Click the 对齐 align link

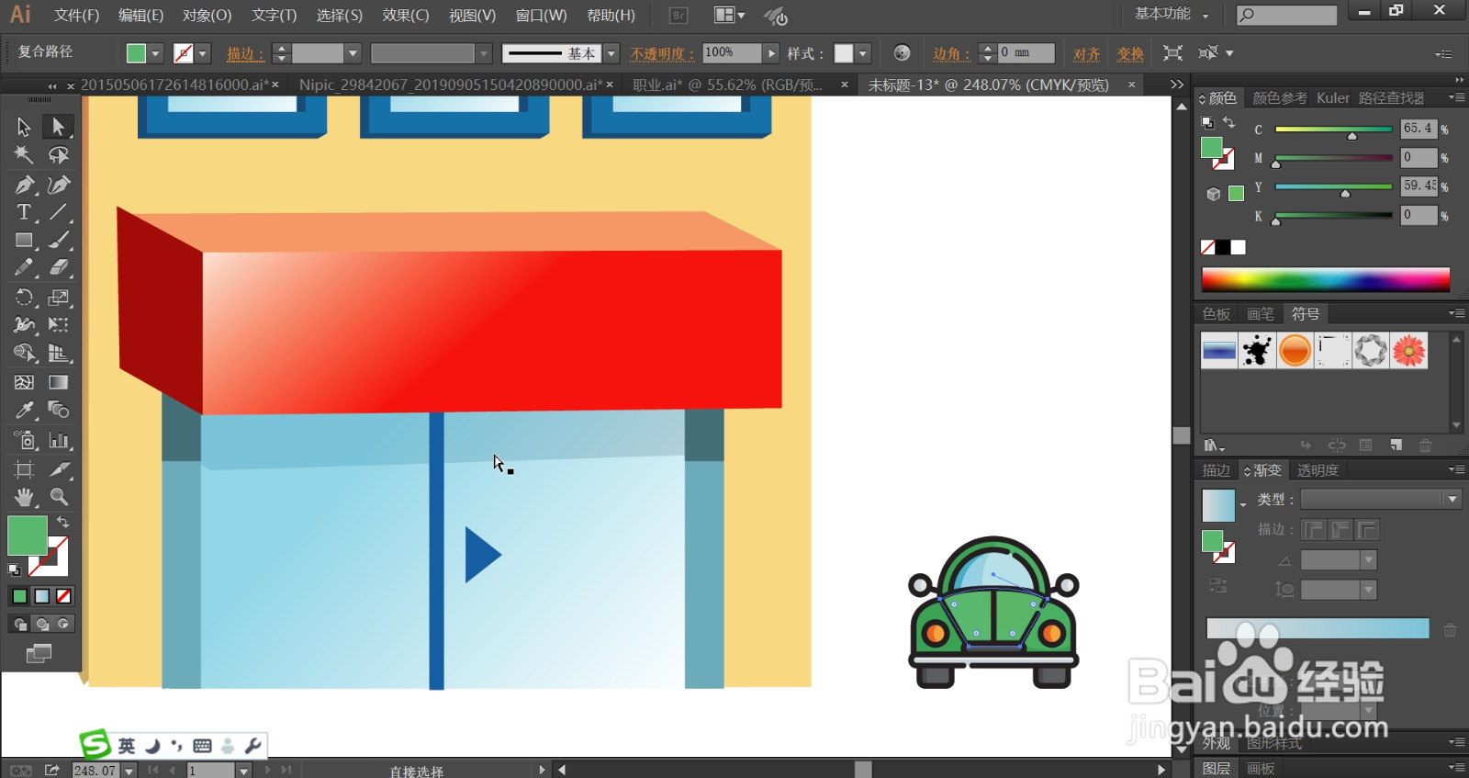pos(1087,54)
